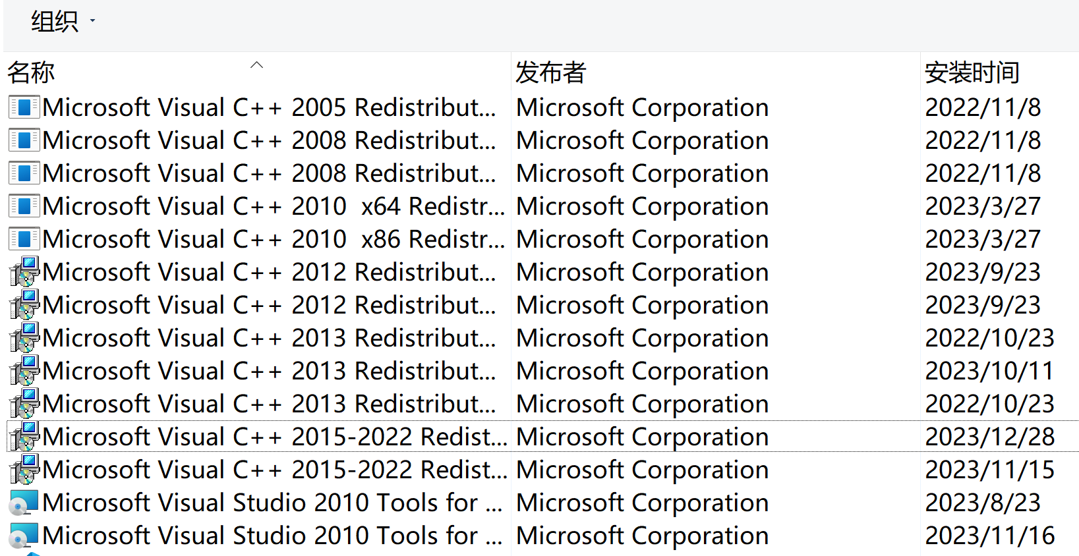This screenshot has height=556, width=1079.
Task: Click the icon of Visual C++ 2010 x86 entry
Action: (x=24, y=239)
